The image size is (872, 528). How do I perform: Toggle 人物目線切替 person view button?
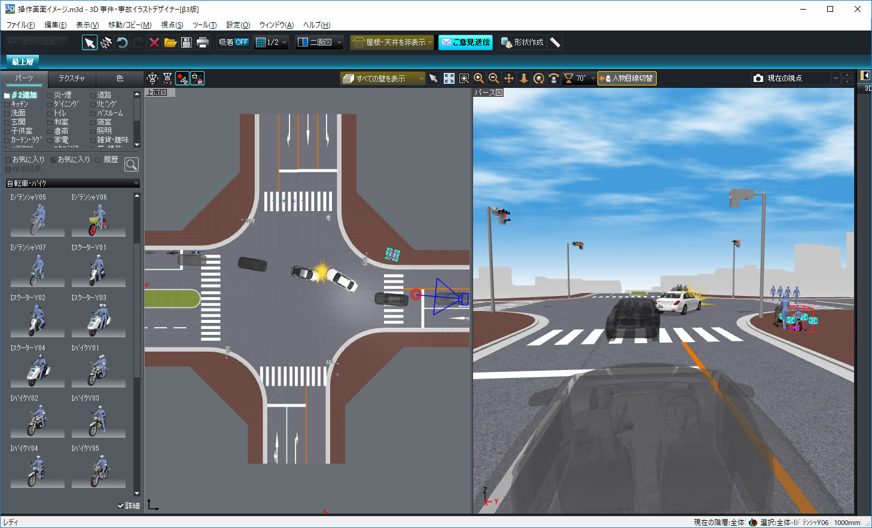pos(627,78)
